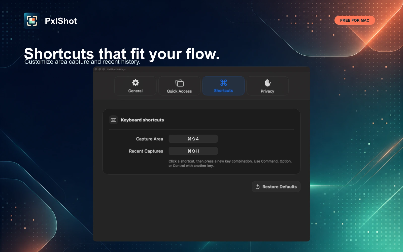Click the 'Recent Captures' label
This screenshot has height=252, width=403.
(x=146, y=151)
